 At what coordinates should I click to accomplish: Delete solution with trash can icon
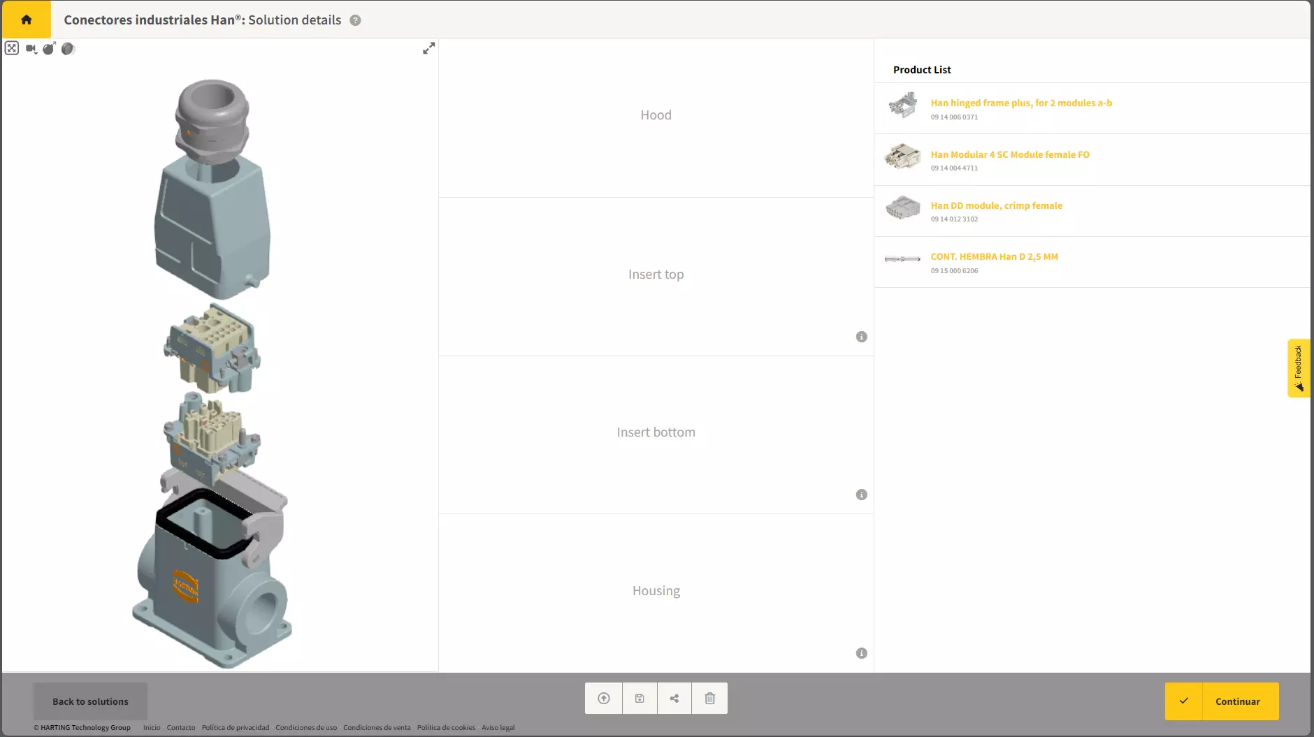(710, 699)
